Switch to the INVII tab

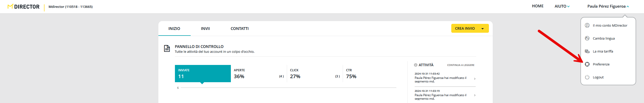coord(205,29)
